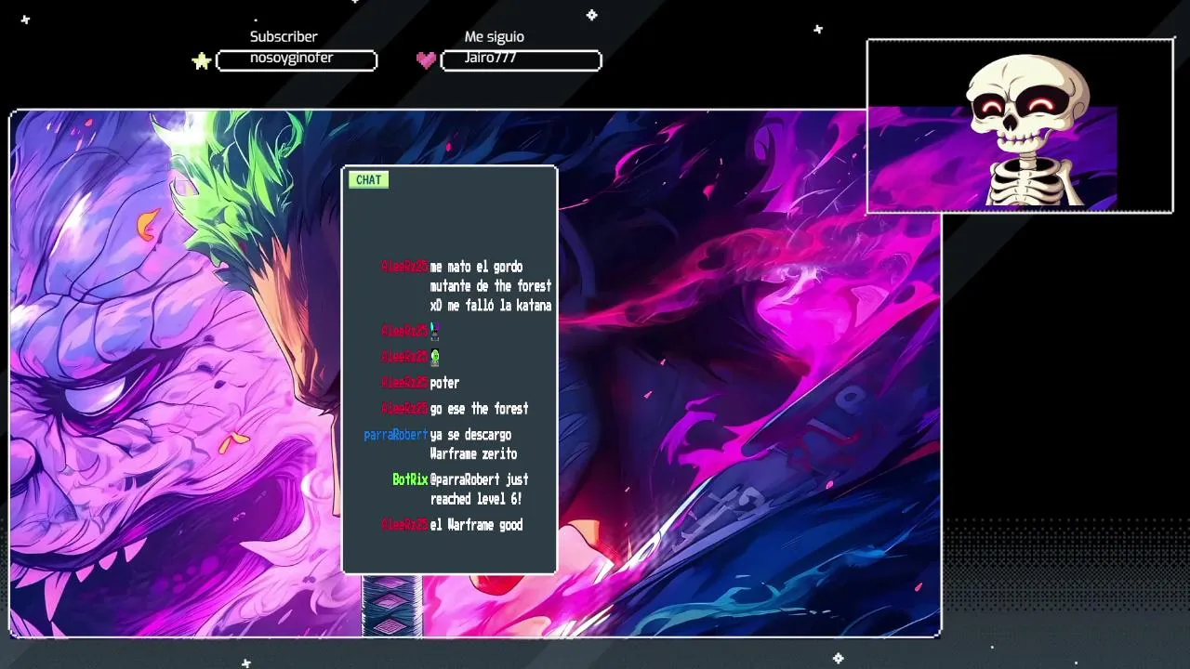Click the chat line 'xD me falló la katana'
Screen dimensions: 1190x669
(x=491, y=306)
